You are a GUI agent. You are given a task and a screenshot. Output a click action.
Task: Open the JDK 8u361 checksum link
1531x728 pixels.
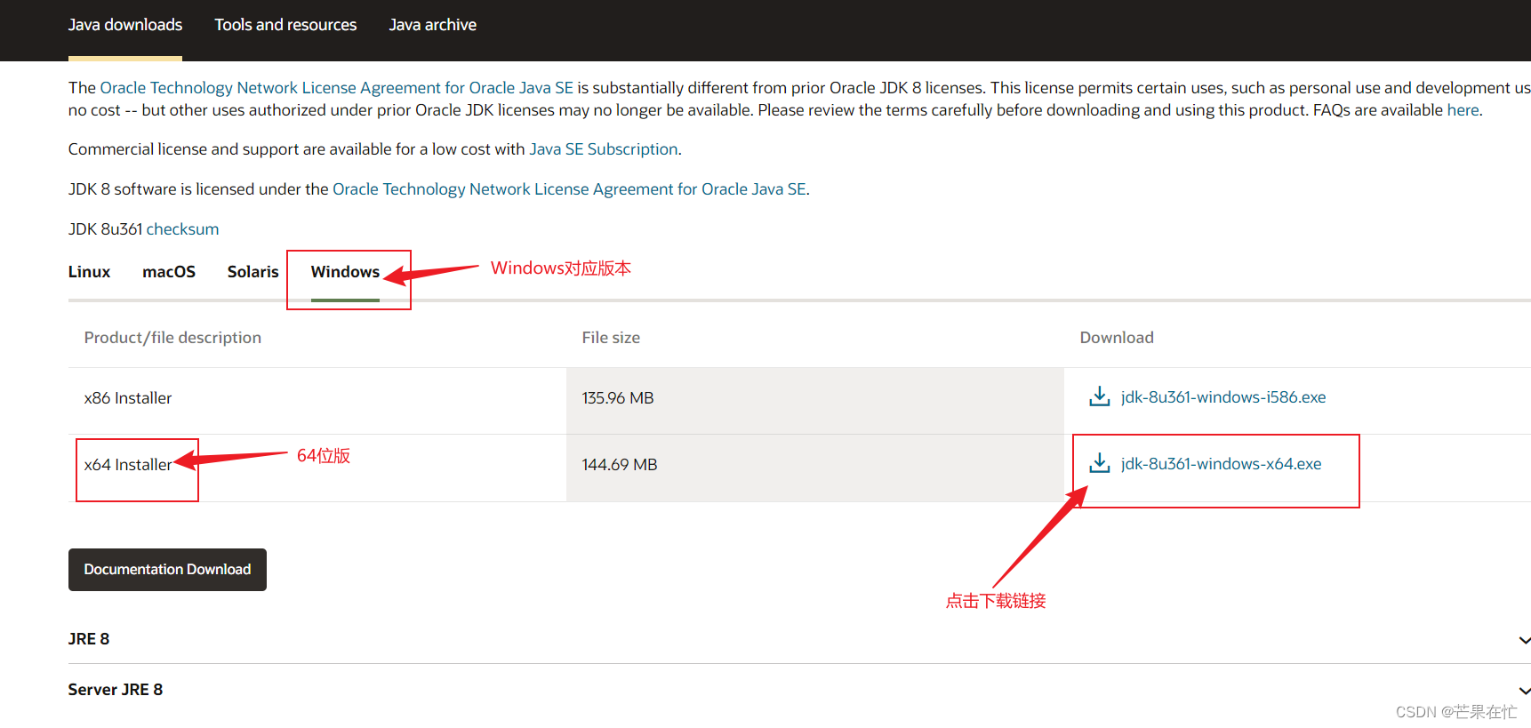click(x=182, y=229)
